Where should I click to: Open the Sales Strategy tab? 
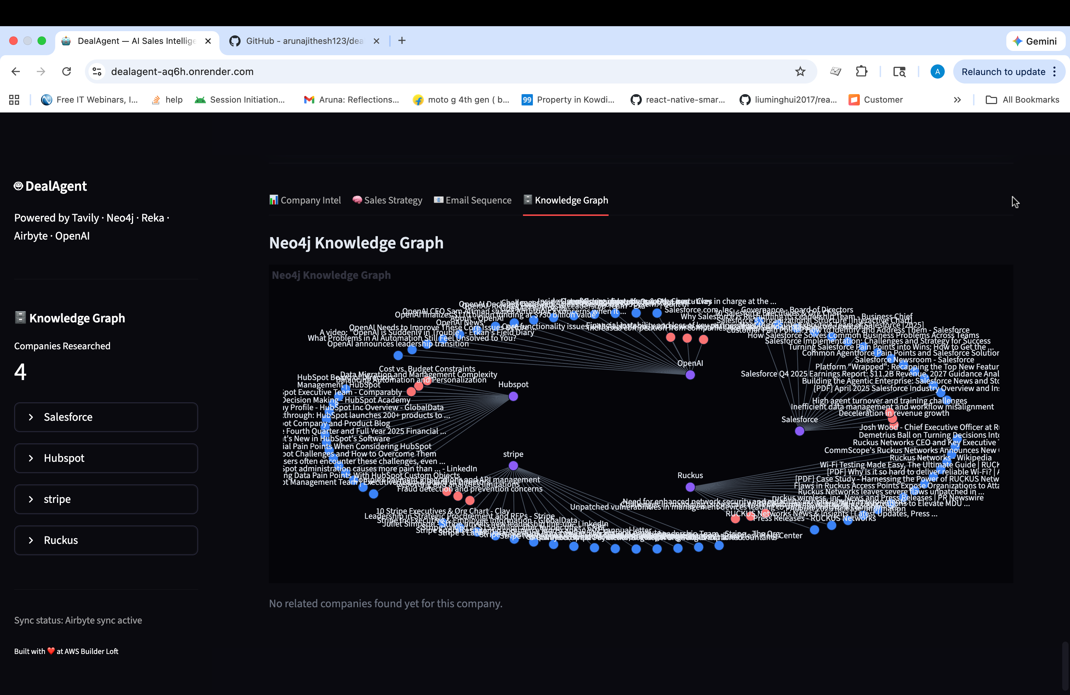[x=387, y=200]
